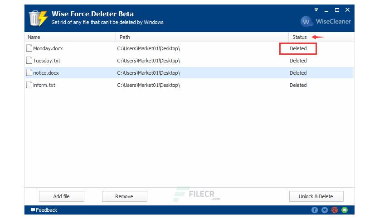Image resolution: width=379 pixels, height=219 pixels.
Task: Sort by the Name column header
Action: point(70,37)
